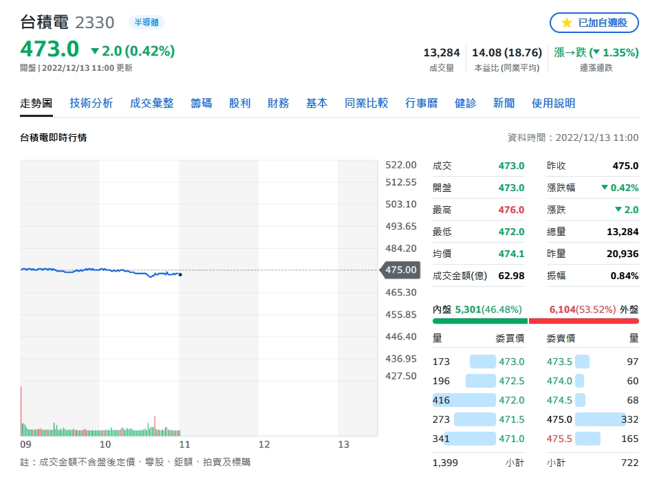The width and height of the screenshot is (659, 486).
Task: Click the green 內盤 progress bar
Action: (x=480, y=321)
